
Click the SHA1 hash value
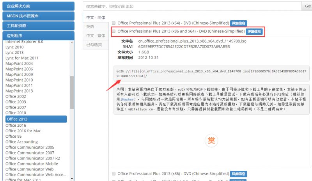tap(184, 46)
